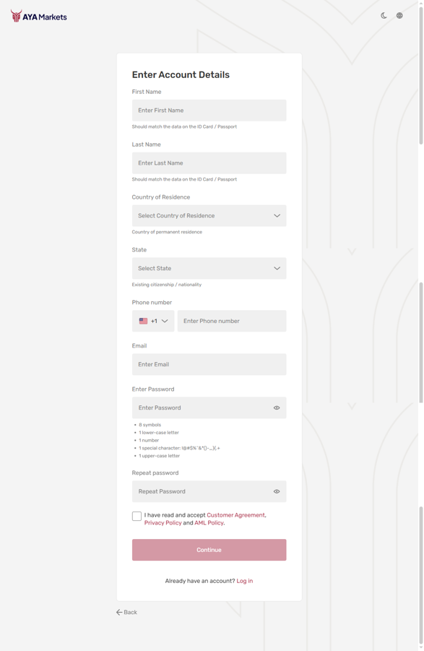Click the '1 upper-case letter' rule
424x651 pixels.
click(x=160, y=456)
